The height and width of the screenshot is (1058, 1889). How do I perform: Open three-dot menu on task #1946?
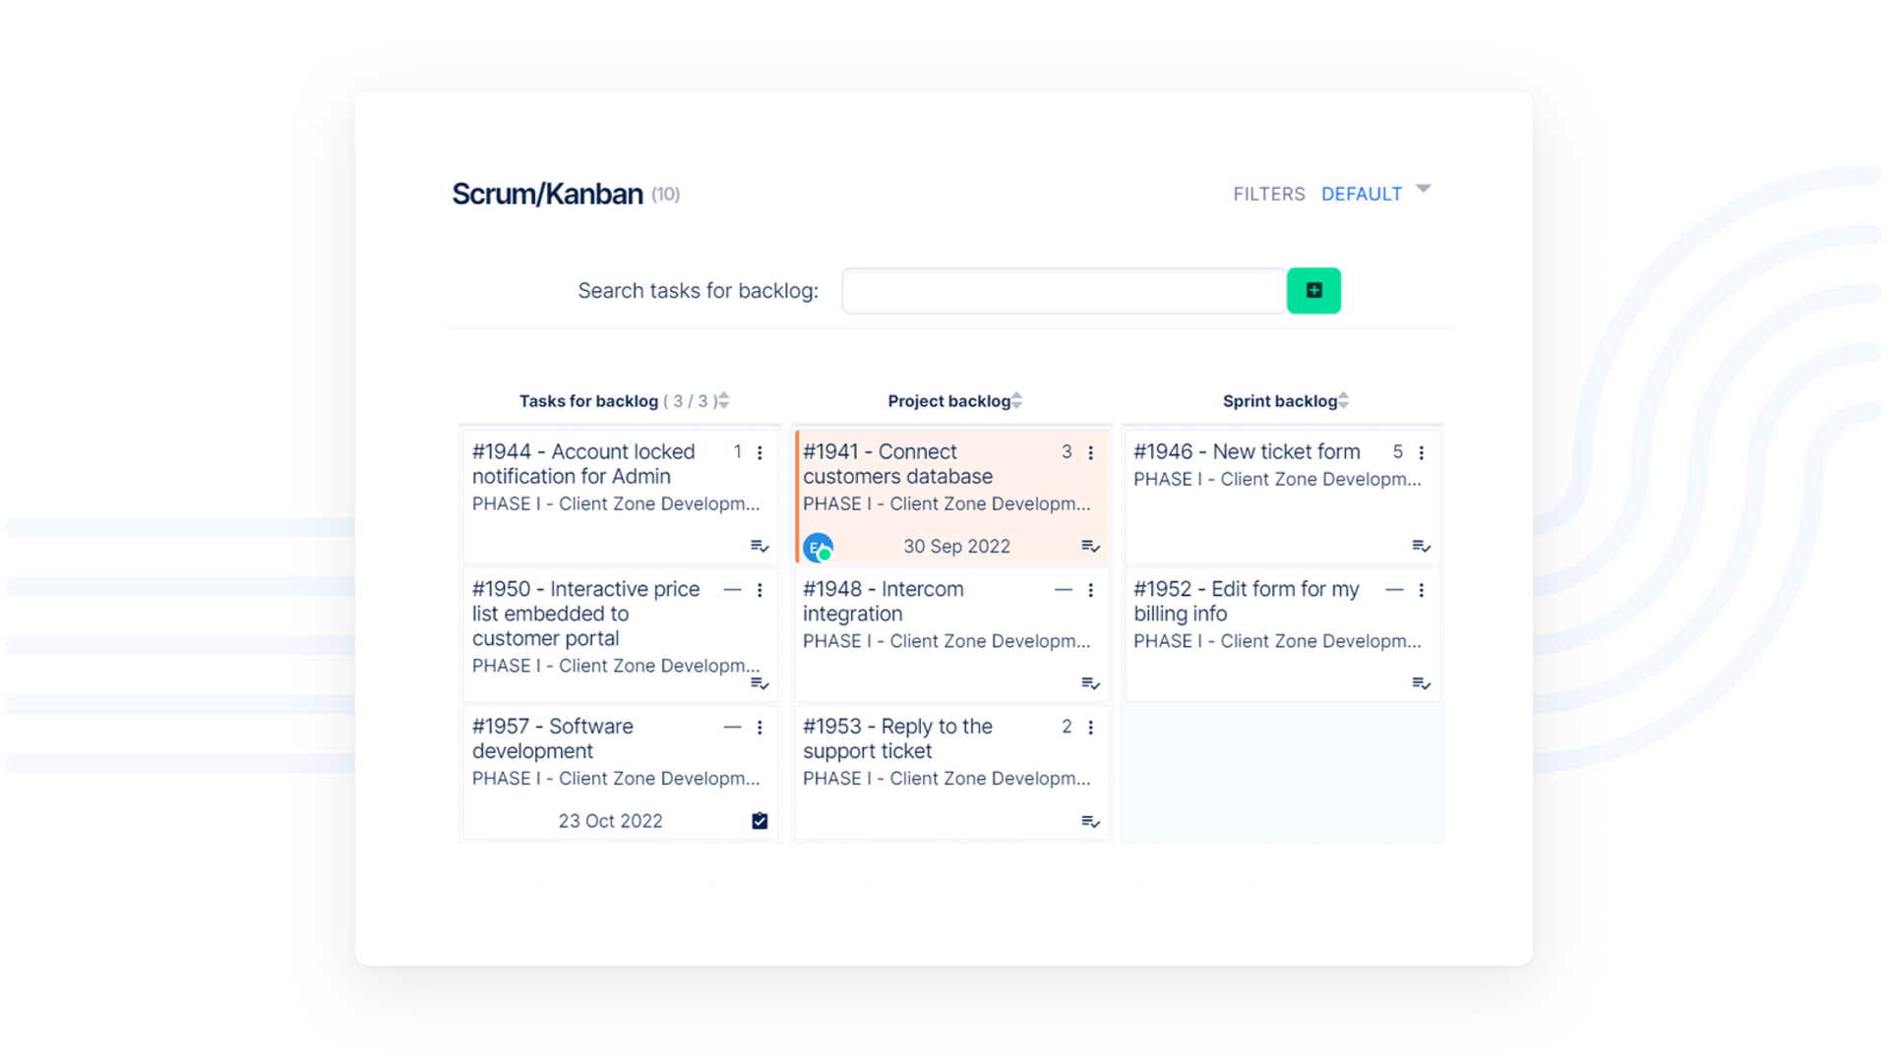pos(1421,452)
